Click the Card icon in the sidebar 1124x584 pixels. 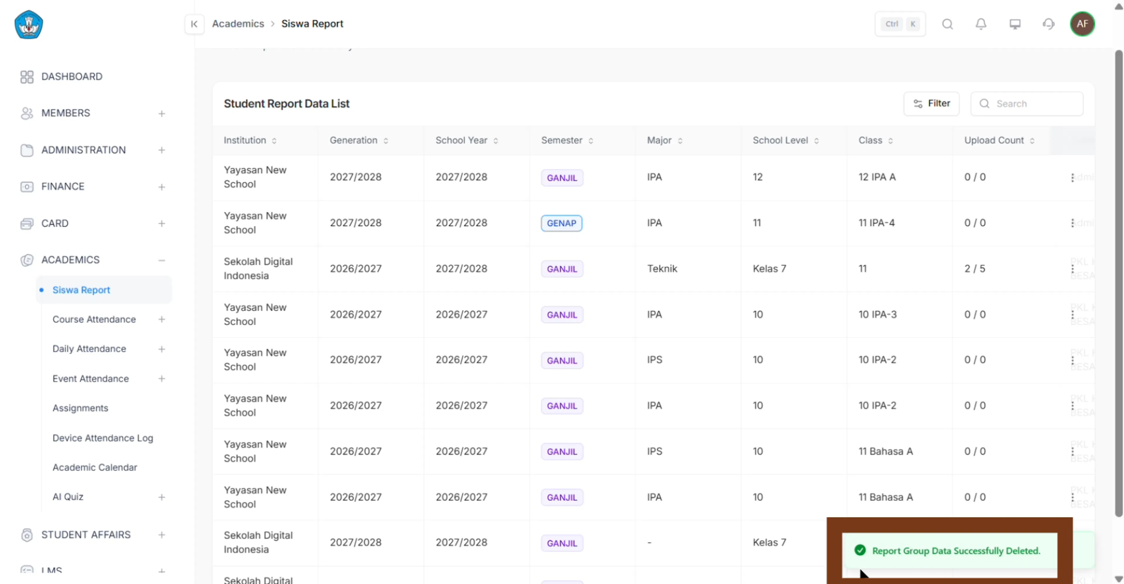click(x=27, y=224)
